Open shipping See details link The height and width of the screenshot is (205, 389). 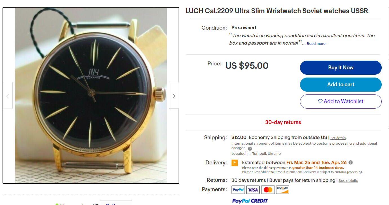pyautogui.click(x=338, y=138)
